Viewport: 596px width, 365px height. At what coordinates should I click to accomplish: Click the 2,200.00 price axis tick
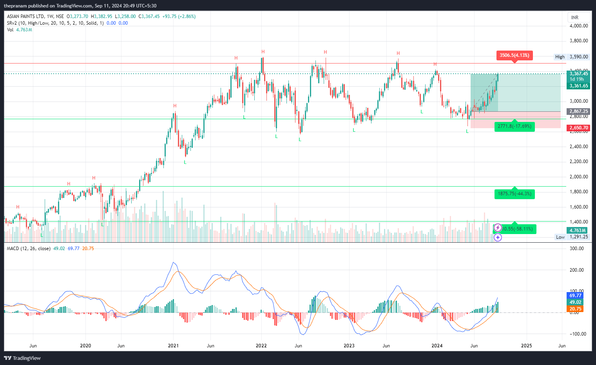tap(578, 162)
